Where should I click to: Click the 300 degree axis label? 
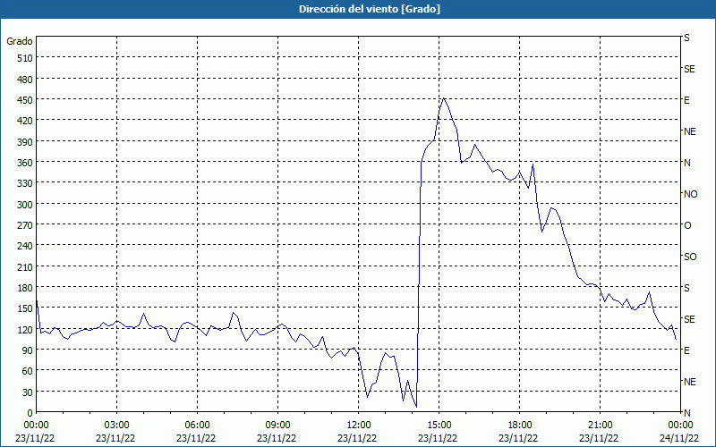(x=25, y=205)
